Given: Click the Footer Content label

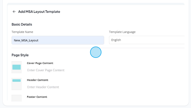Looking at the screenshot, I should 37,97.
